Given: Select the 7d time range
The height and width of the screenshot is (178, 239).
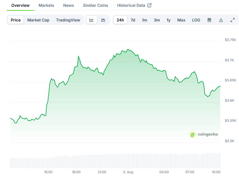Looking at the screenshot, I should [x=133, y=20].
